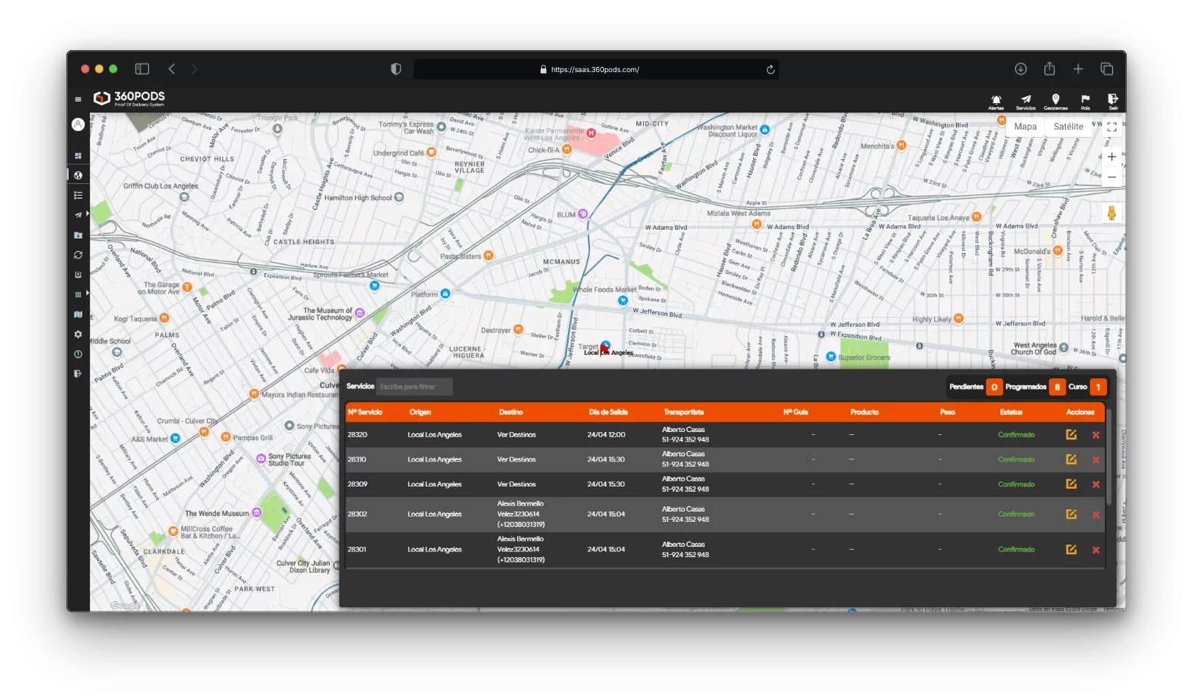The width and height of the screenshot is (1188, 697).
Task: Open the Alertas bell icon
Action: click(x=996, y=100)
